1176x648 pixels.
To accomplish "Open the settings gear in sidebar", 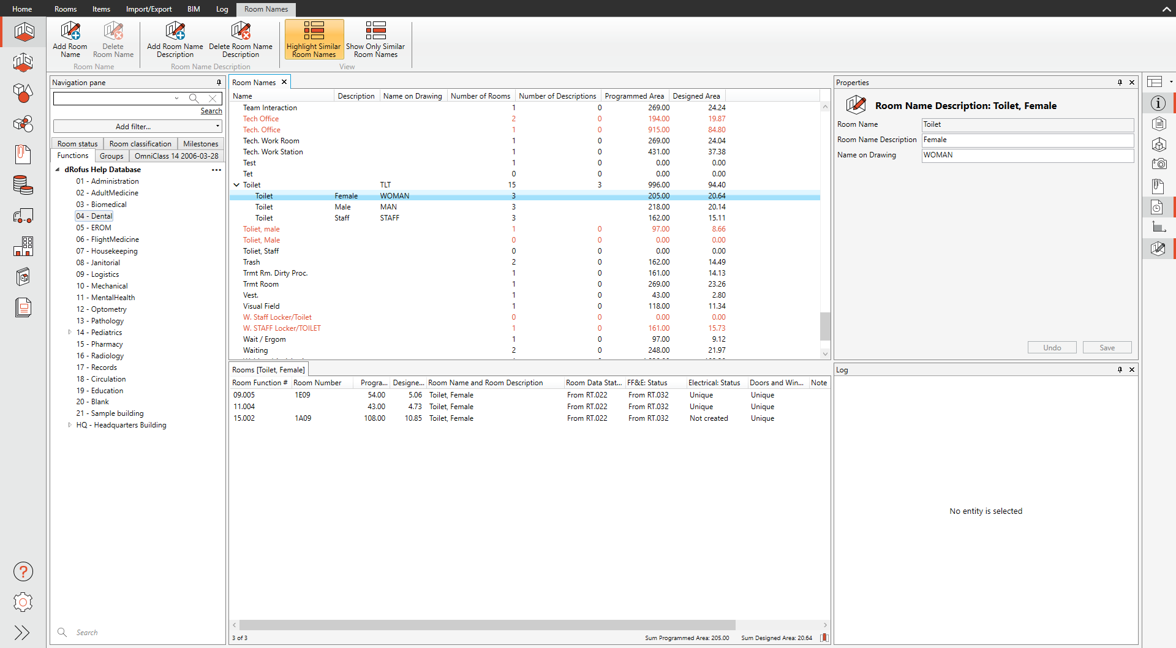I will pos(23,602).
